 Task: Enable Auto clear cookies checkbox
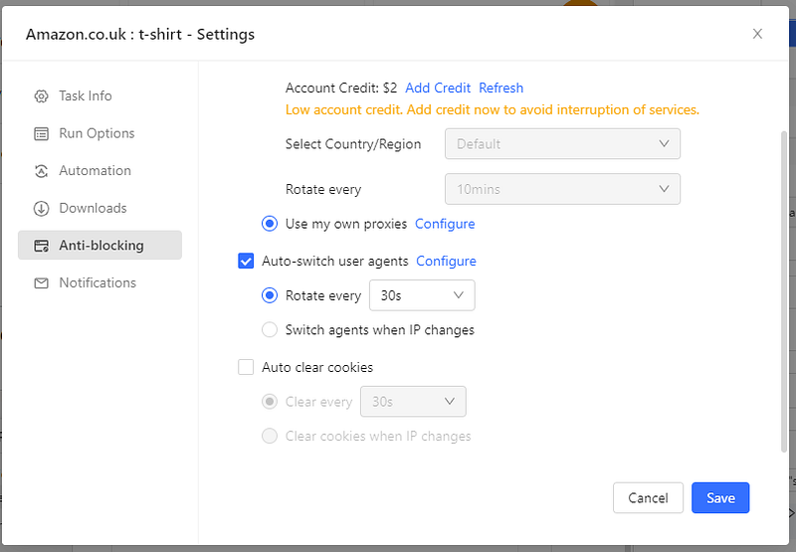click(x=246, y=367)
